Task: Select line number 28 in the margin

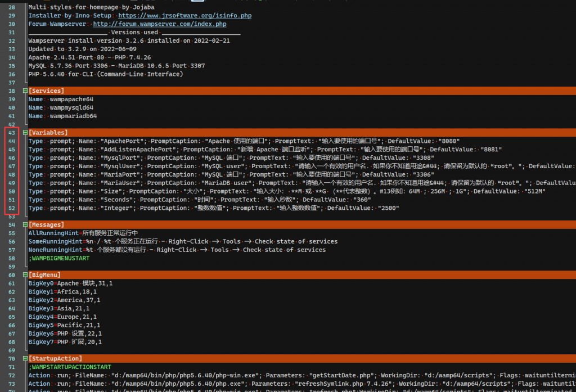Action: (12, 7)
